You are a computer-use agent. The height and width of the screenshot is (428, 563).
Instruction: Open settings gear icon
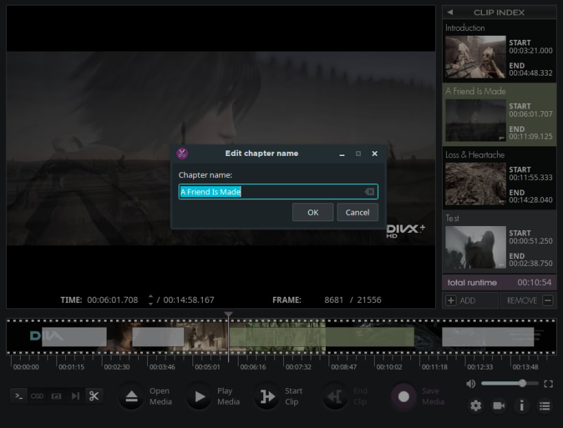coord(476,406)
